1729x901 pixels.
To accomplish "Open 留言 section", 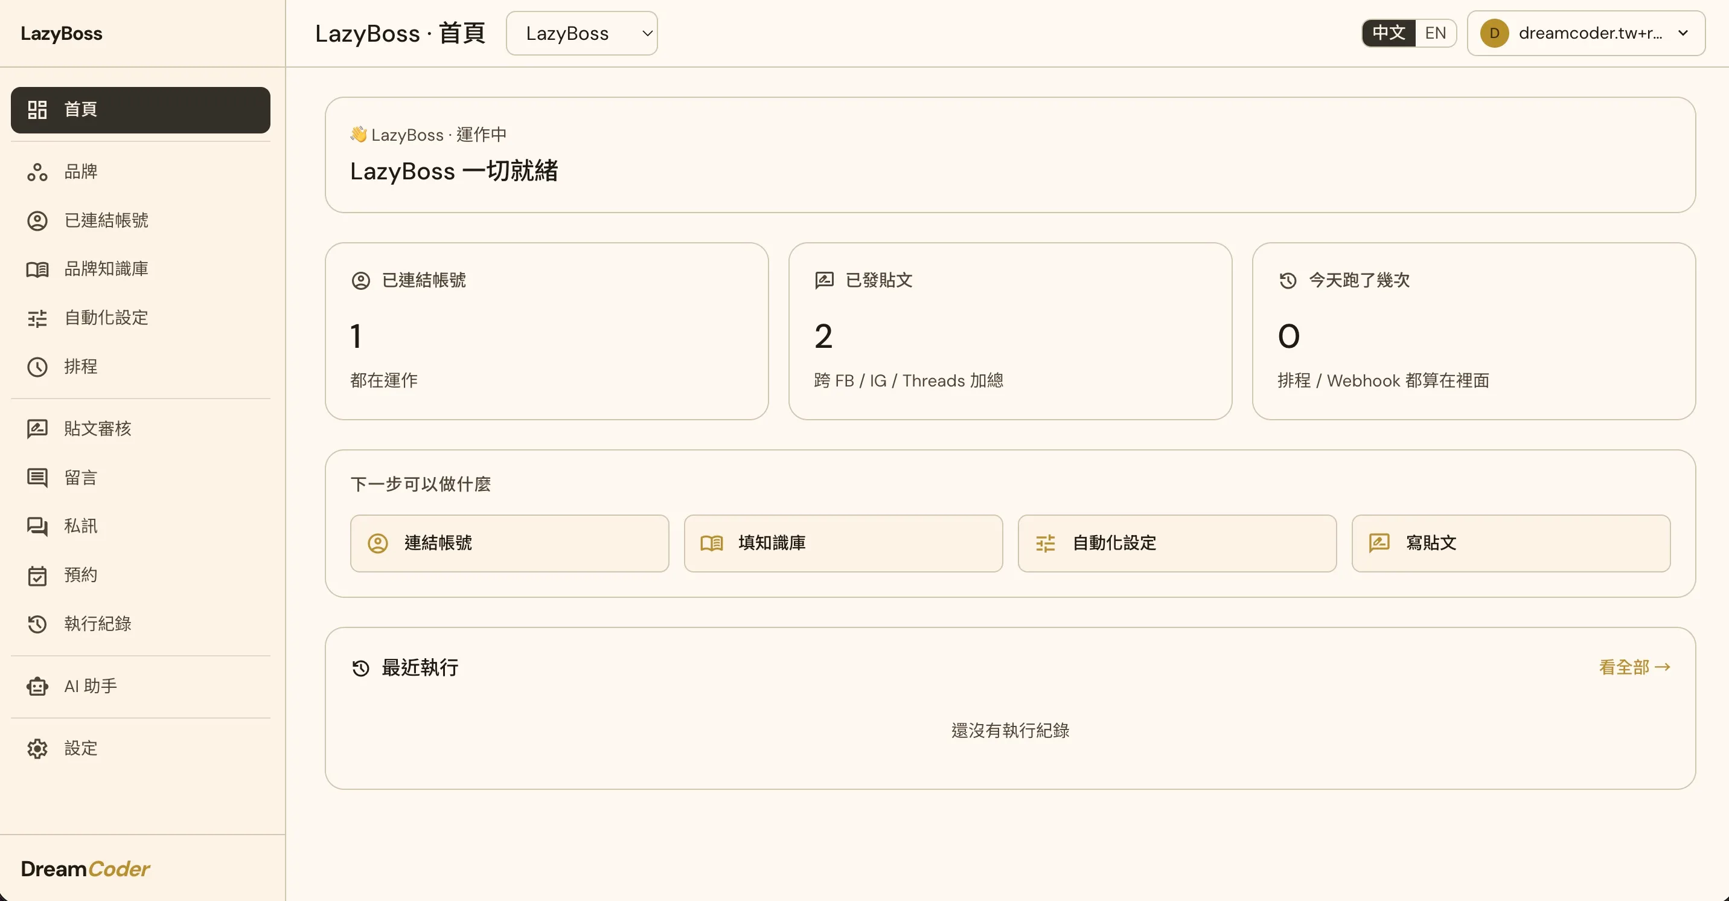I will [140, 478].
